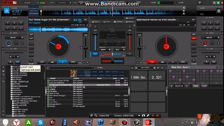Click Bandicam magnifier icon

tap(96, 115)
